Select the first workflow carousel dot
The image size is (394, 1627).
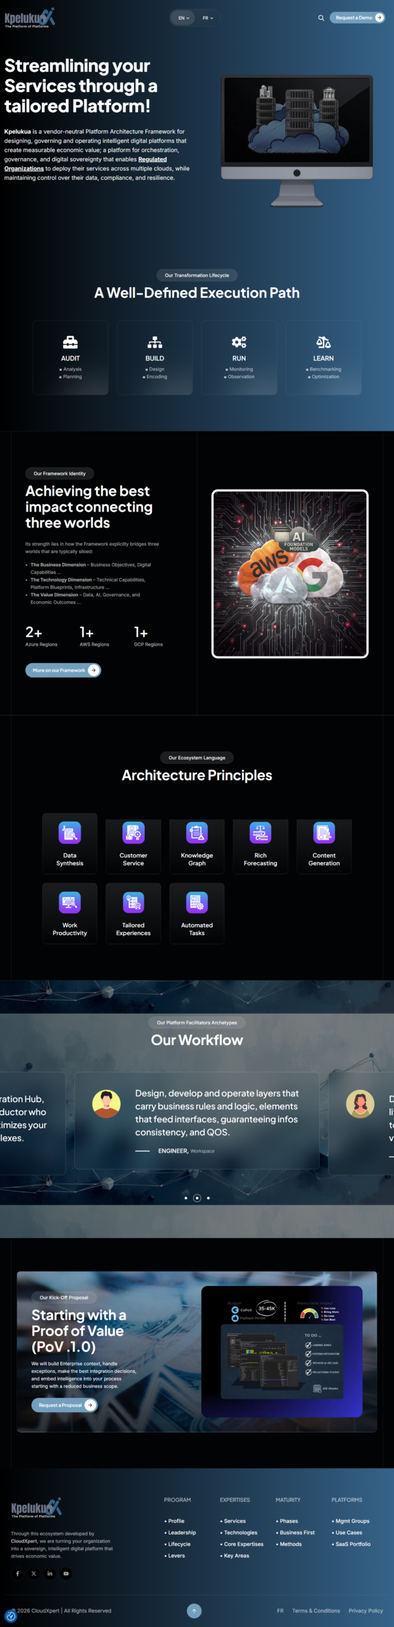(186, 1198)
